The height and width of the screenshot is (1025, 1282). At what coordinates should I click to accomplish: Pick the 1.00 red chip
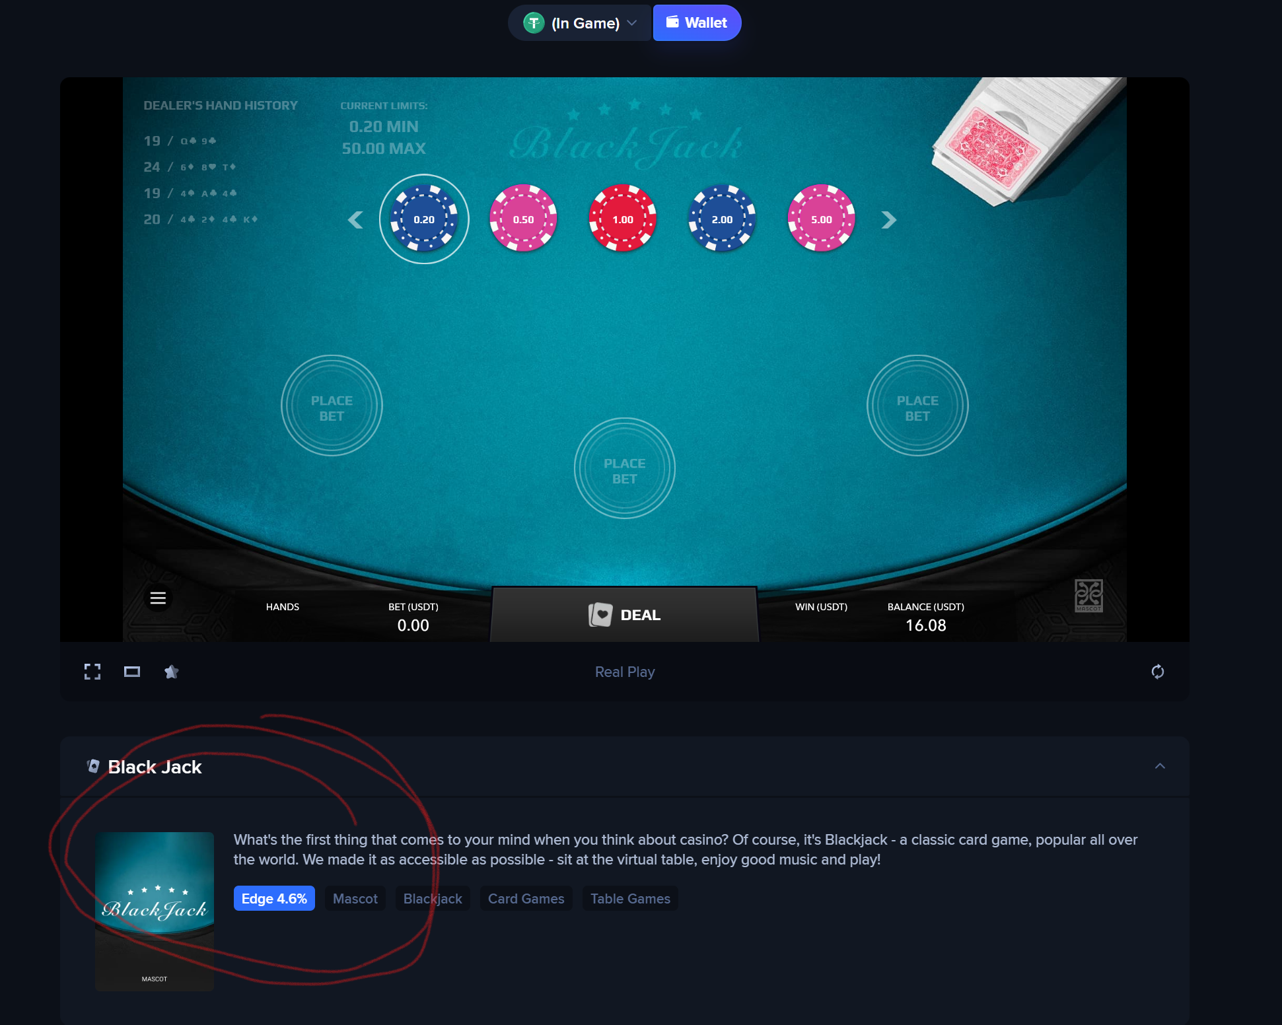623,219
